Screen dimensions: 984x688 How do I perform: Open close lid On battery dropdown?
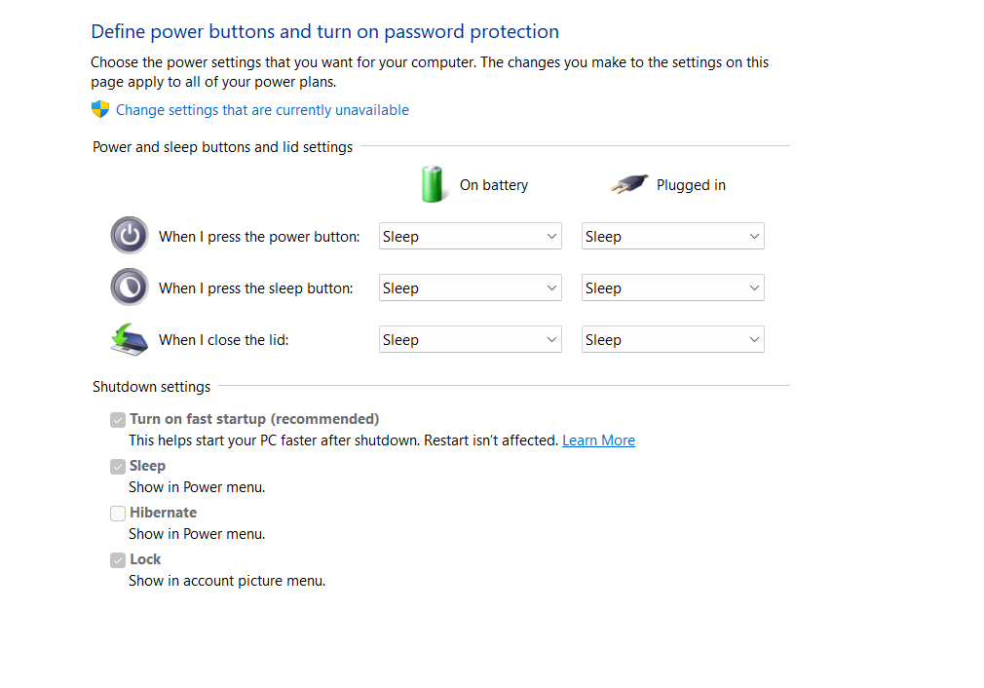(x=470, y=339)
